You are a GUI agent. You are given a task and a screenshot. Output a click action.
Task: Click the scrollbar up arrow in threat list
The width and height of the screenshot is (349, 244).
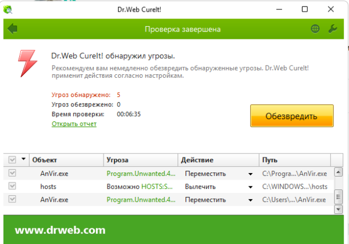[x=339, y=172]
